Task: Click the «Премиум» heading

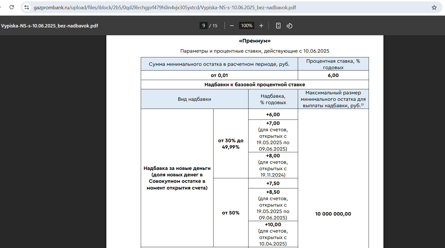Action: click(255, 41)
